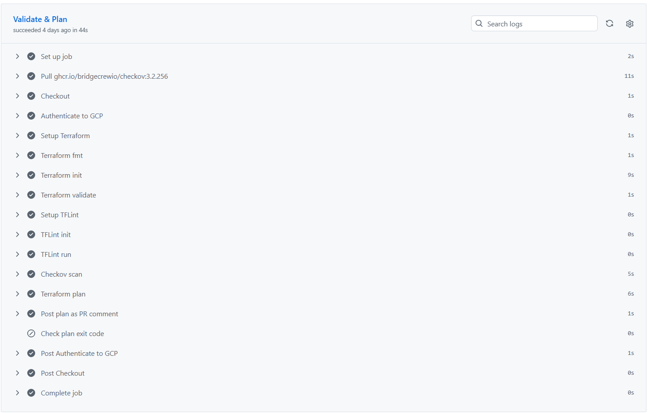Viewport: 650px width, 413px height.
Task: Click success checkmark icon for Terraform plan
Action: (x=31, y=294)
